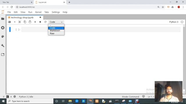Screen dimensions: 186x104
Task: Open the Settings menu
Action: pyautogui.click(x=56, y=12)
